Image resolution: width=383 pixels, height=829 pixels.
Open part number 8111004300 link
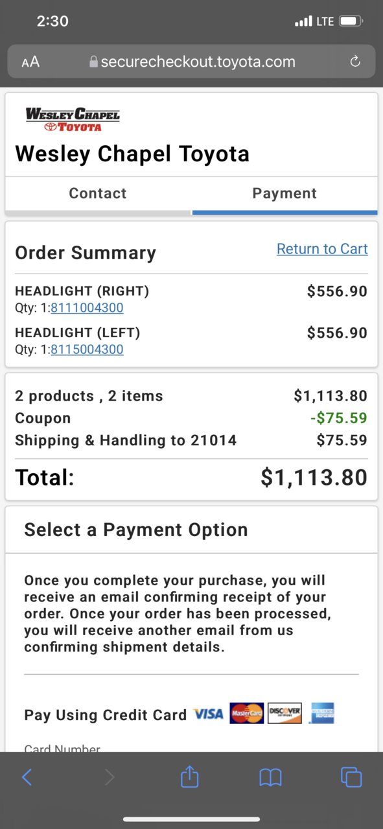click(x=87, y=308)
